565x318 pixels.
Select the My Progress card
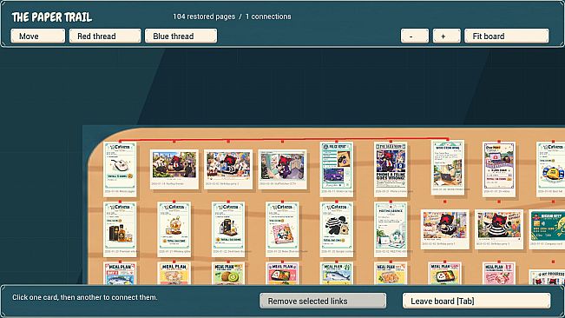pos(547,277)
